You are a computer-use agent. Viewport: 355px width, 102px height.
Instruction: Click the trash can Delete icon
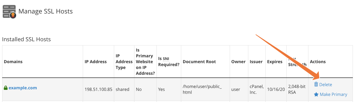316,84
